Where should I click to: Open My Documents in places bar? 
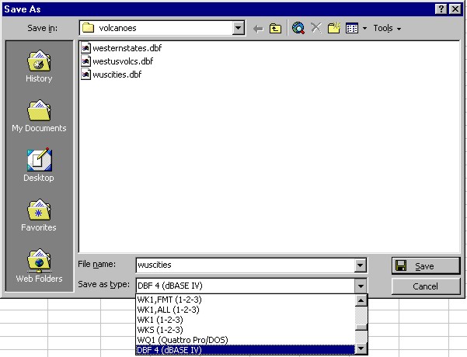pyautogui.click(x=39, y=116)
